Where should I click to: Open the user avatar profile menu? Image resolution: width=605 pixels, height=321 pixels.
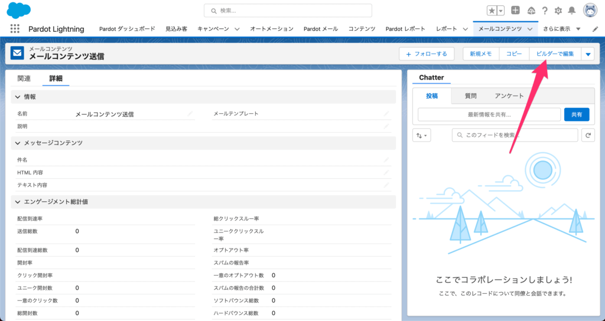(590, 11)
